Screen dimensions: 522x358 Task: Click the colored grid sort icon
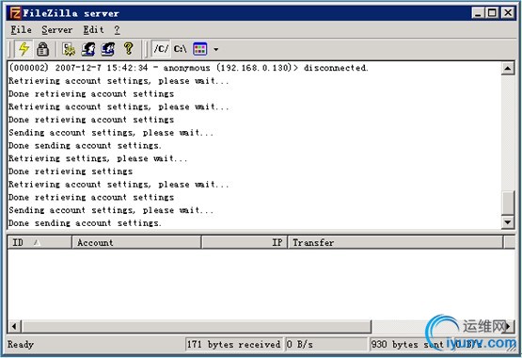[199, 49]
